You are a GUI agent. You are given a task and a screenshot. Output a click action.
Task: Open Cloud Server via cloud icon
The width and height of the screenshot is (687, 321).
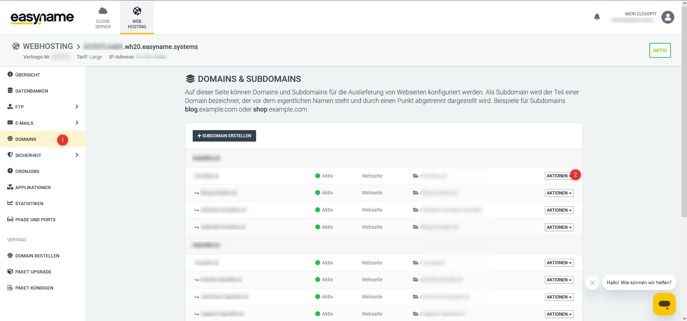103,11
